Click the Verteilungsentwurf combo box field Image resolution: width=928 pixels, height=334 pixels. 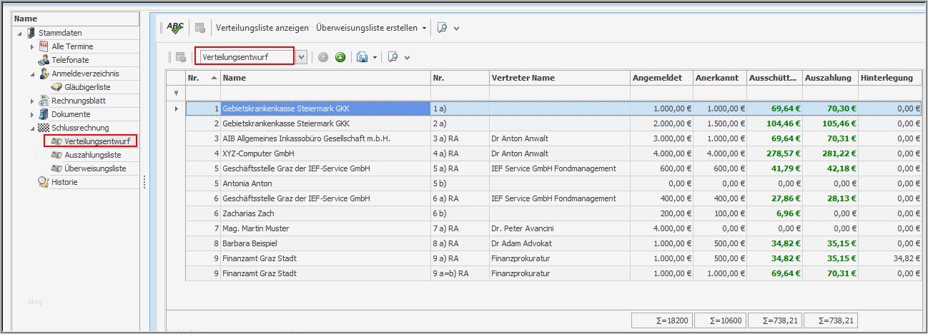click(x=247, y=57)
